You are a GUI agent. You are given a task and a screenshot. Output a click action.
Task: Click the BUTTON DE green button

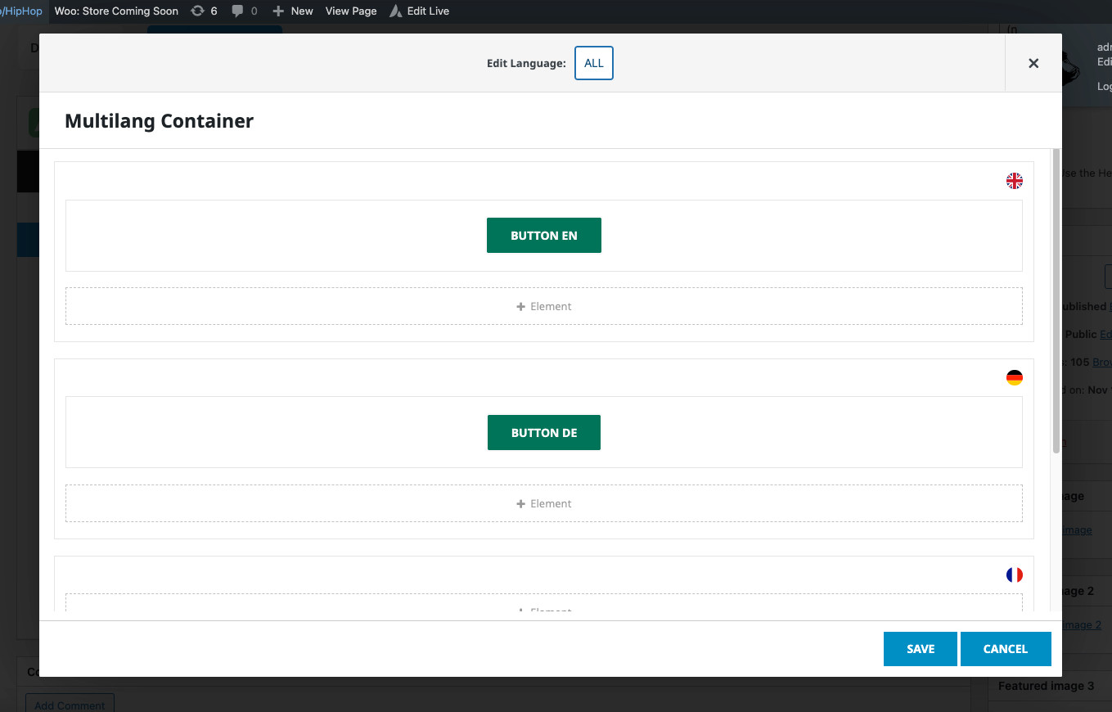544,432
